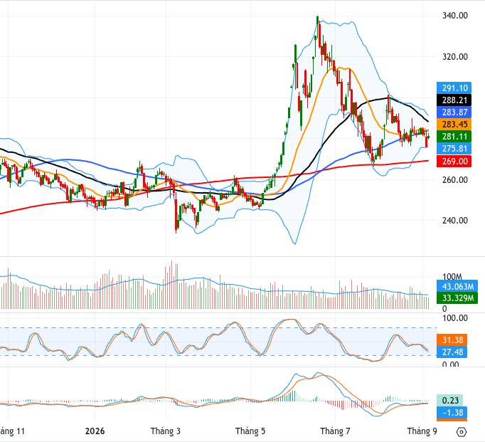Screen dimensions: 485x442
Task: Click the green 33.329M volume label
Action: [x=457, y=298]
